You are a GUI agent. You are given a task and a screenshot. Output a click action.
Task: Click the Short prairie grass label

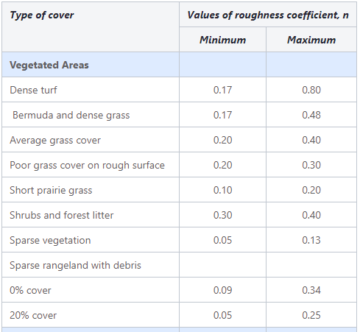(51, 191)
